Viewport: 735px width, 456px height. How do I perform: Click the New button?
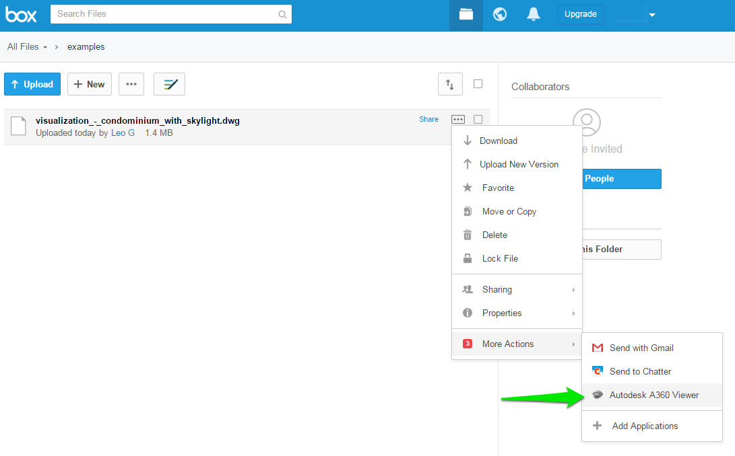click(90, 84)
